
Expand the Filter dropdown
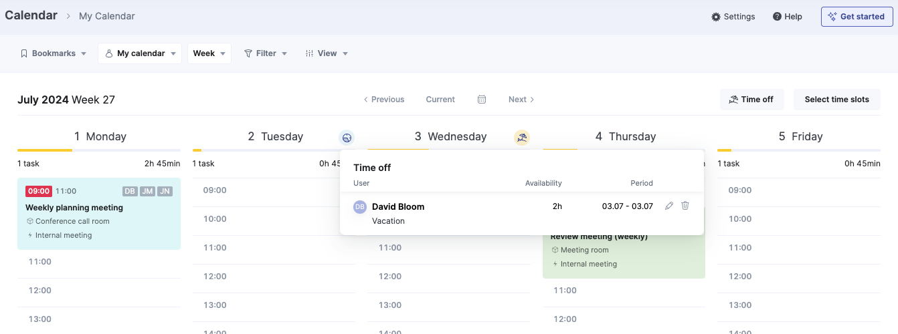point(266,53)
